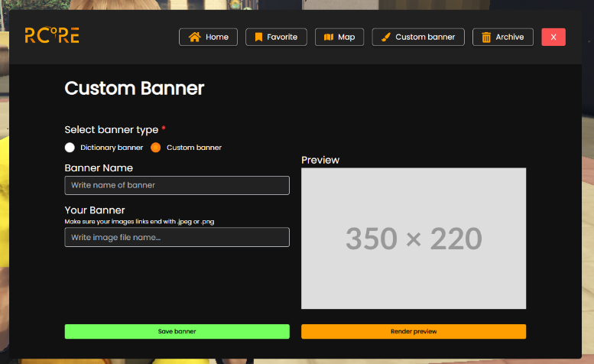Click the house icon in Home button
Viewport: 594px width, 364px height.
coord(194,37)
